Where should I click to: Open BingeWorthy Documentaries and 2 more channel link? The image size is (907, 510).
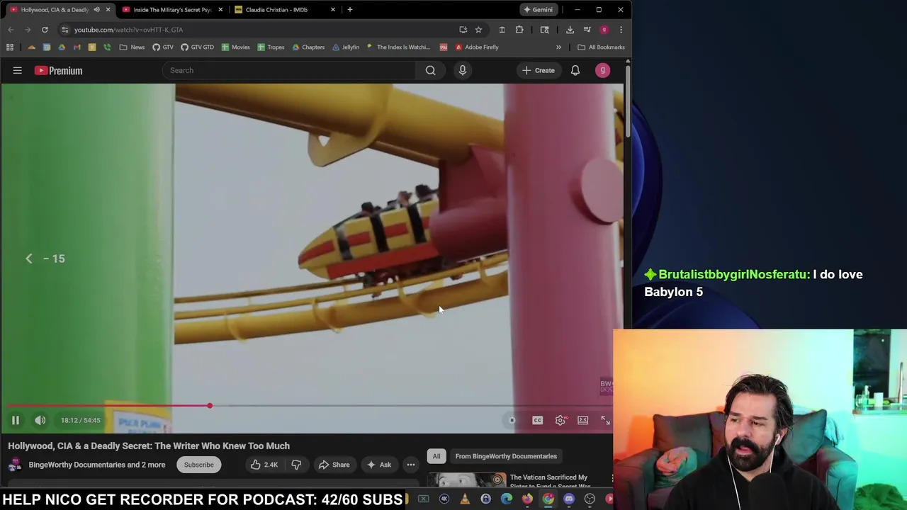click(x=97, y=465)
